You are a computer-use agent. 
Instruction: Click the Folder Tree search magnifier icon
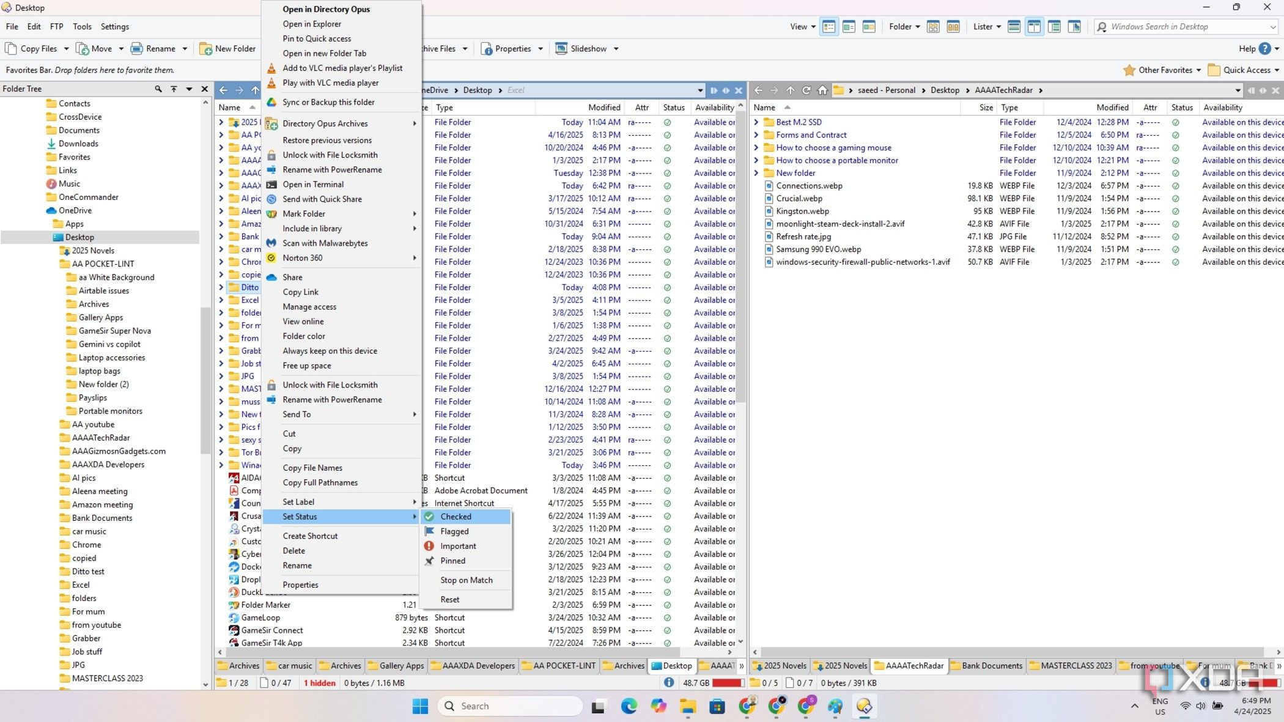(x=158, y=89)
